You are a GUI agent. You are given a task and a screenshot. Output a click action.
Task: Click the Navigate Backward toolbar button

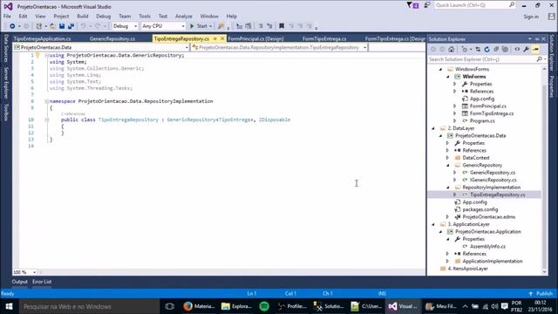tap(12, 26)
